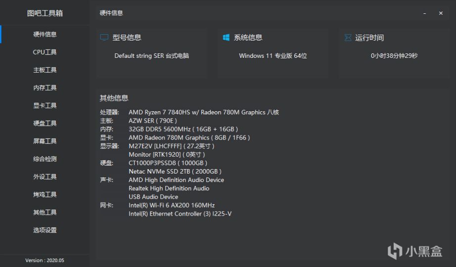Screen dimensions: 456x267
Task: Click the monitor icon beside 型号信息
Action: coord(104,38)
